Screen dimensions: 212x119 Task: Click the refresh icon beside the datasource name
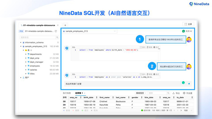click(56, 31)
